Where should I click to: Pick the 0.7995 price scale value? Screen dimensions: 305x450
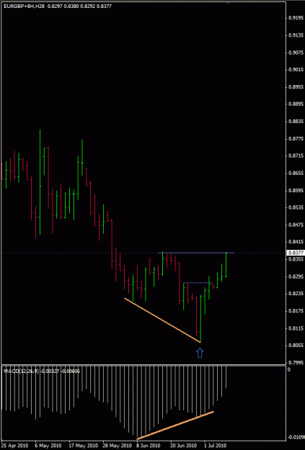296,362
